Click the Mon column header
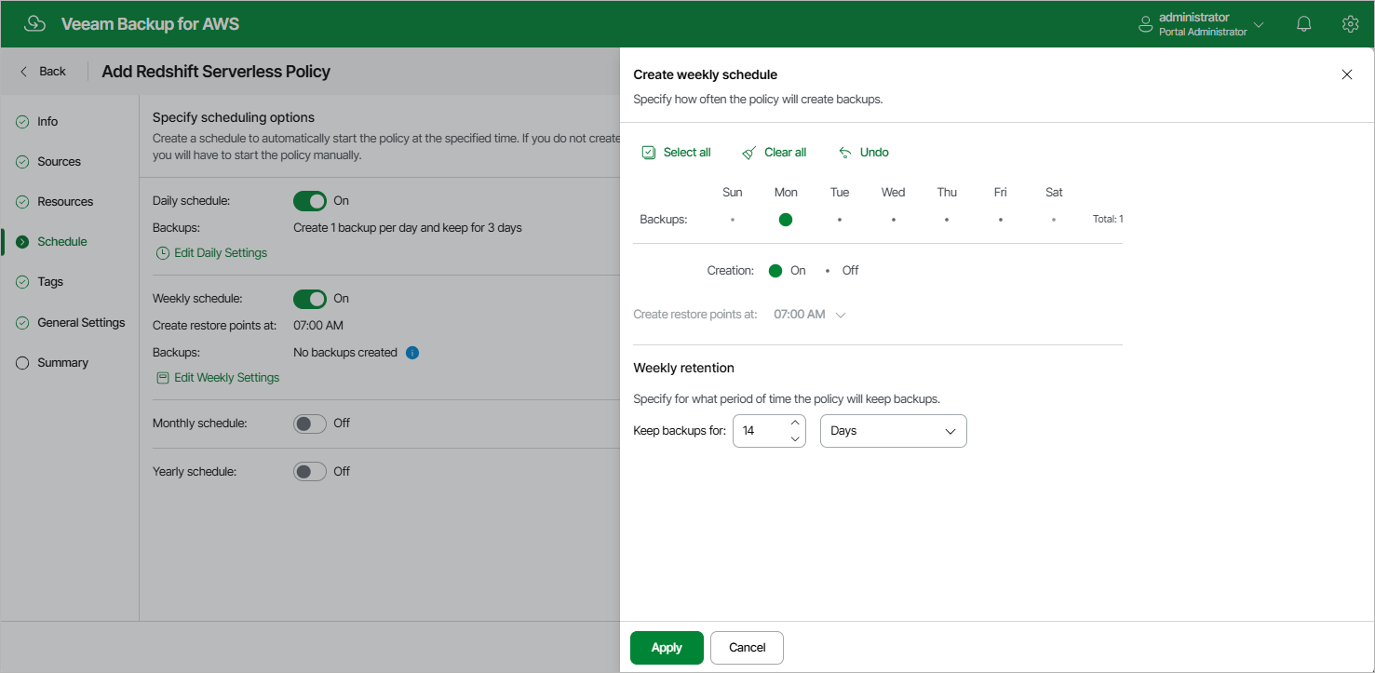Image resolution: width=1375 pixels, height=673 pixels. pyautogui.click(x=786, y=193)
